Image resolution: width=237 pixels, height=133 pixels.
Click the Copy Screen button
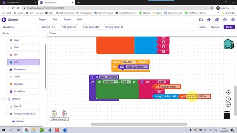[x=91, y=27]
